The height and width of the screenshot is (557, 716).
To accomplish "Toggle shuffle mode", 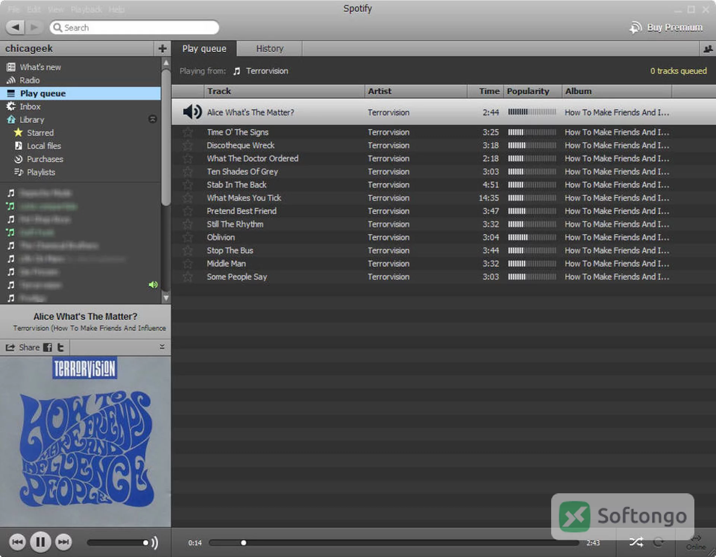I will [636, 542].
